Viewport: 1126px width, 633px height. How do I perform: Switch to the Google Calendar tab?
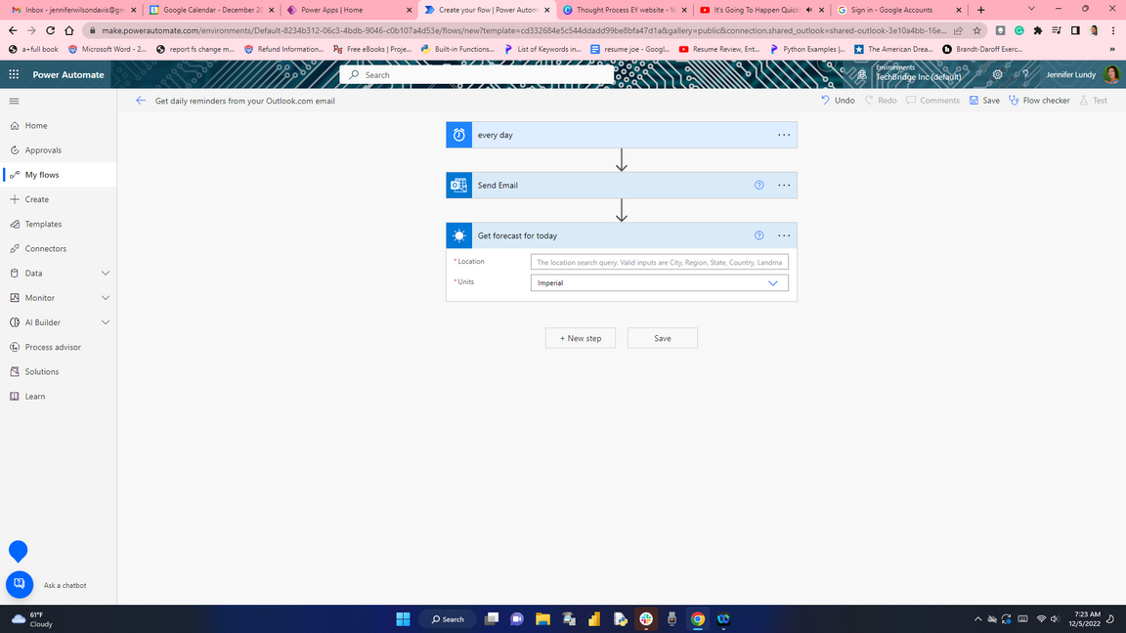click(x=210, y=10)
